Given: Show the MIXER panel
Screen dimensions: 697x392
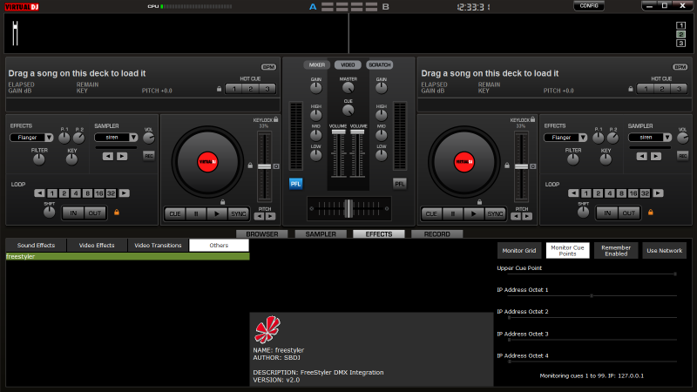Looking at the screenshot, I should tap(317, 64).
